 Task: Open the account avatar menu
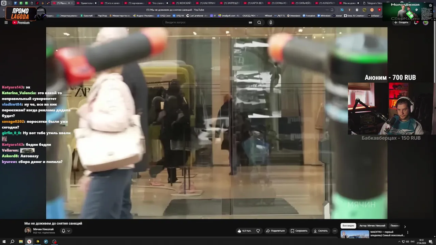(x=425, y=22)
